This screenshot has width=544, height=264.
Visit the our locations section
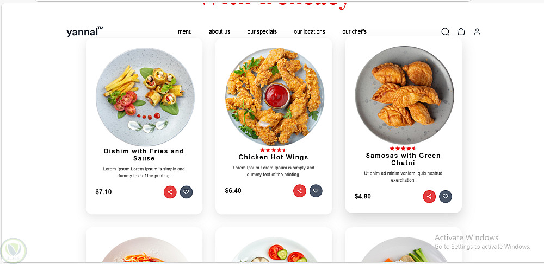(310, 32)
